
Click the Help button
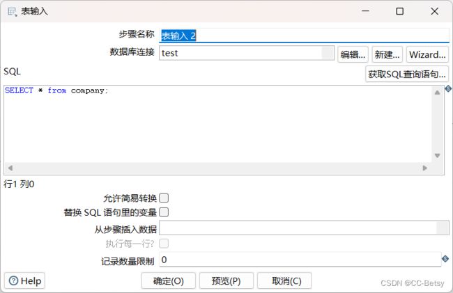click(x=25, y=280)
